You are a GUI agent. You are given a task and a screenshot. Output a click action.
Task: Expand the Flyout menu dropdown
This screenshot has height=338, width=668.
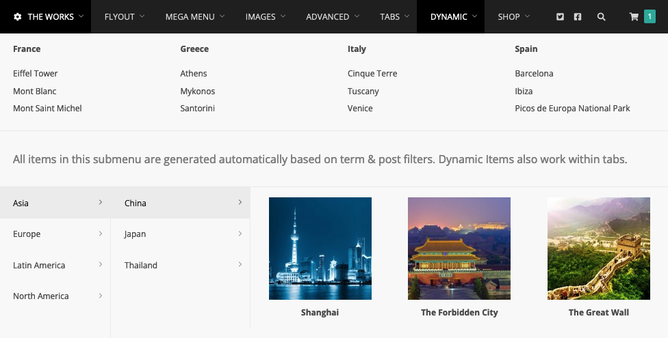coord(125,16)
